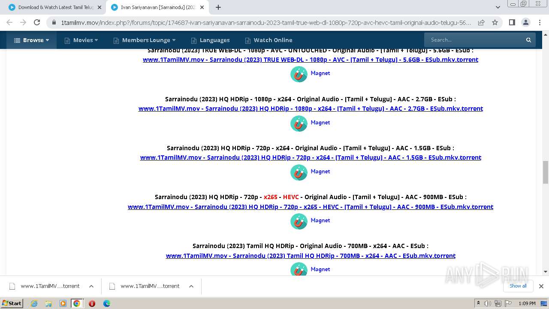
Task: Share this page icon in address bar
Action: point(481,22)
